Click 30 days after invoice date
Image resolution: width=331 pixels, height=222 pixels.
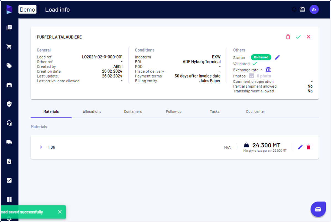[x=197, y=76]
